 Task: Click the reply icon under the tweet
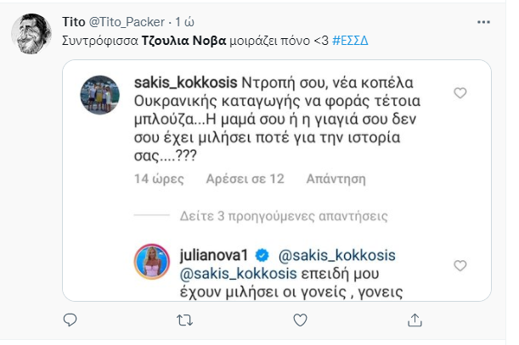pyautogui.click(x=71, y=320)
